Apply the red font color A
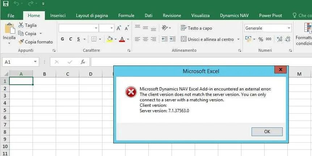Image resolution: width=312 pixels, height=156 pixels. pyautogui.click(x=122, y=39)
